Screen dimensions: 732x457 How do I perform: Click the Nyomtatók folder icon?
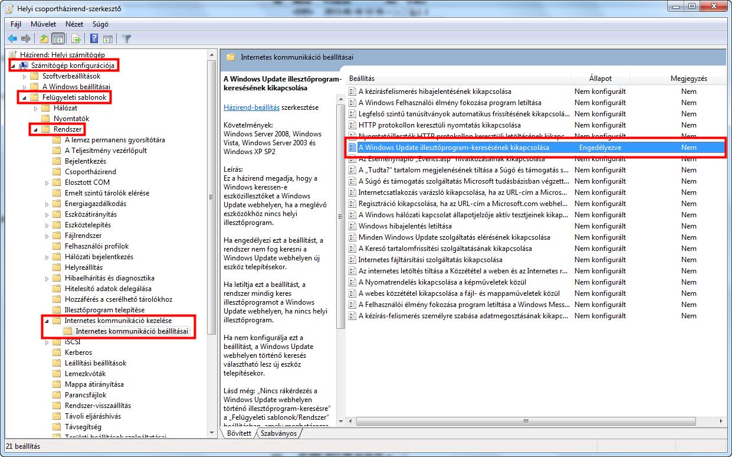[46, 119]
